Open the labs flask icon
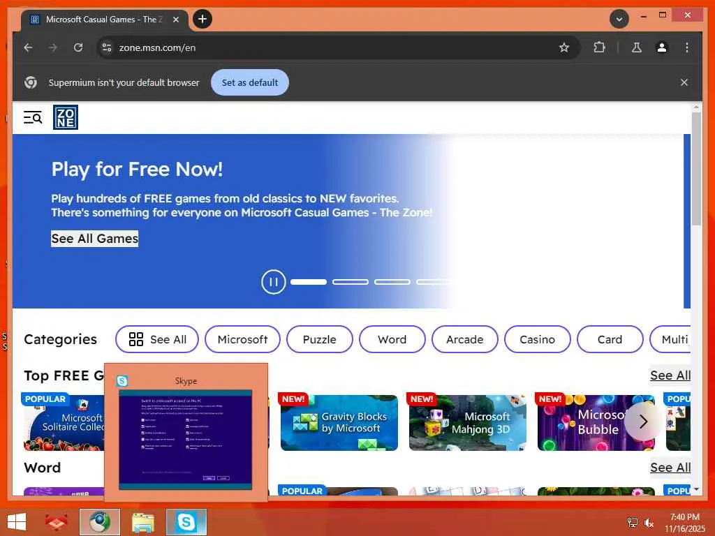 tap(637, 47)
